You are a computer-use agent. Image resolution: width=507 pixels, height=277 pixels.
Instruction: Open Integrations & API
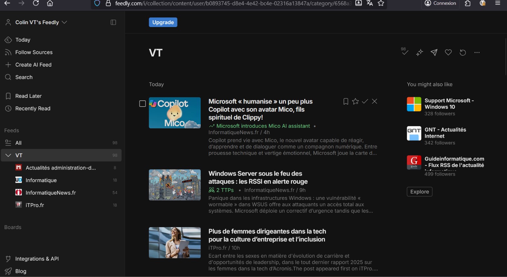click(37, 259)
